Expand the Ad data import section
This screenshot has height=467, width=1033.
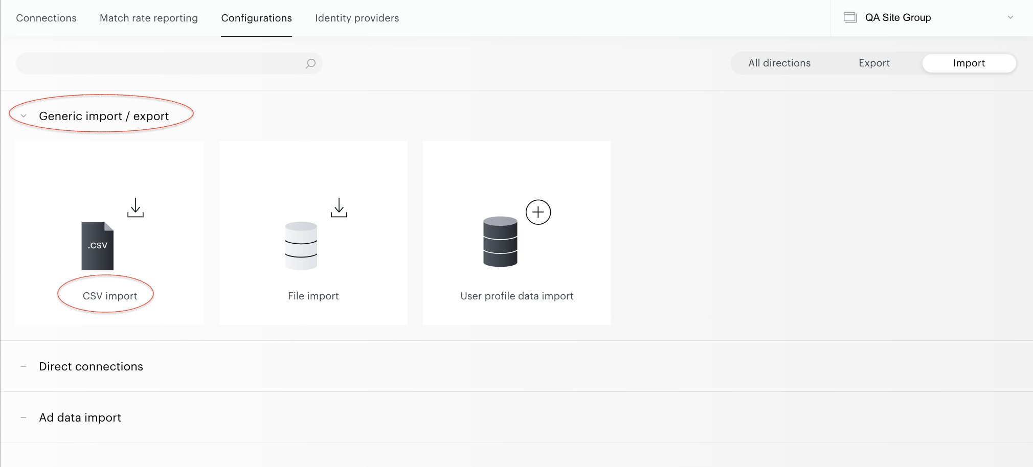pyautogui.click(x=24, y=417)
